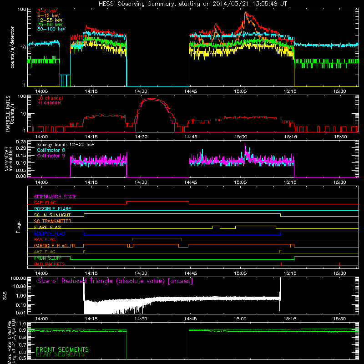Click the 'SAA_FLAG' label
This screenshot has width=364, height=364.
(45, 240)
